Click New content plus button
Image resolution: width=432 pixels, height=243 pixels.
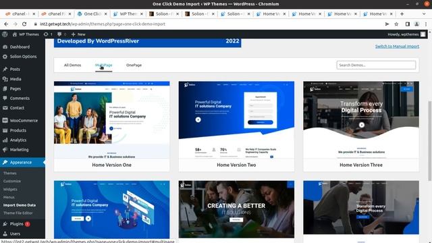[x=78, y=34]
